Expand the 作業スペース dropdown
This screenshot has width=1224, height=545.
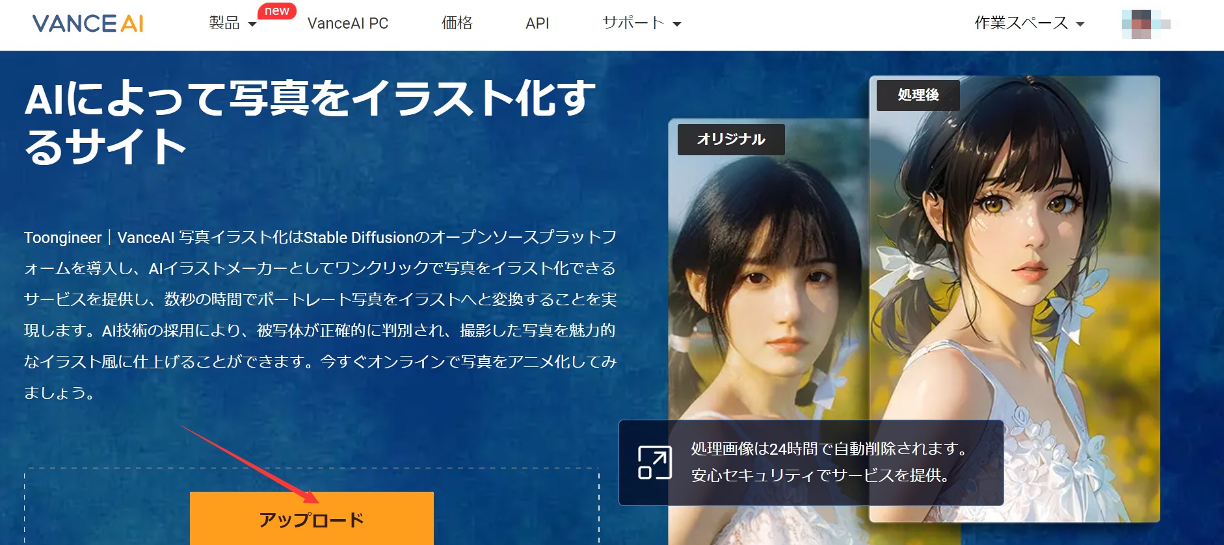tap(1028, 23)
